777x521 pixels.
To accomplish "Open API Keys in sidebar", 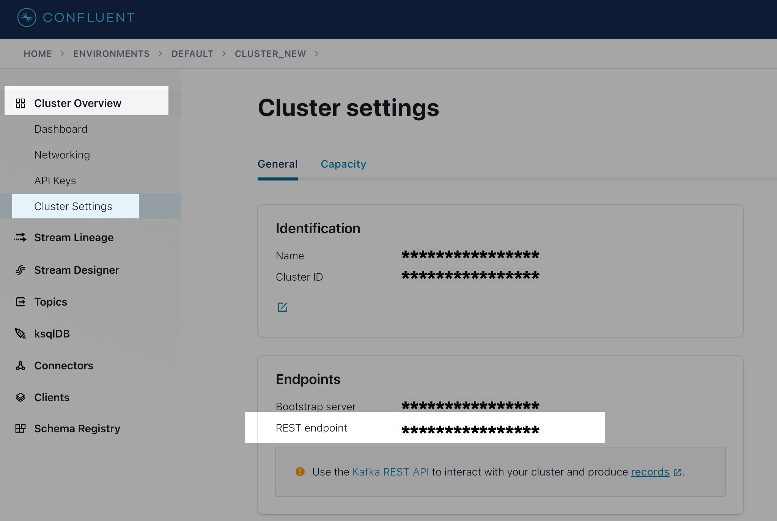I will click(55, 180).
